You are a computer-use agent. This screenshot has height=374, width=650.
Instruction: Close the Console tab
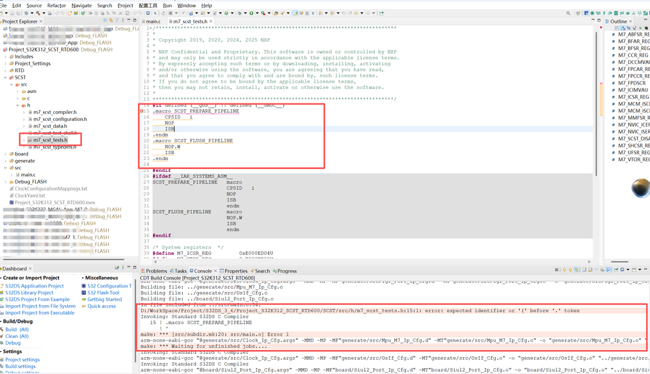215,271
